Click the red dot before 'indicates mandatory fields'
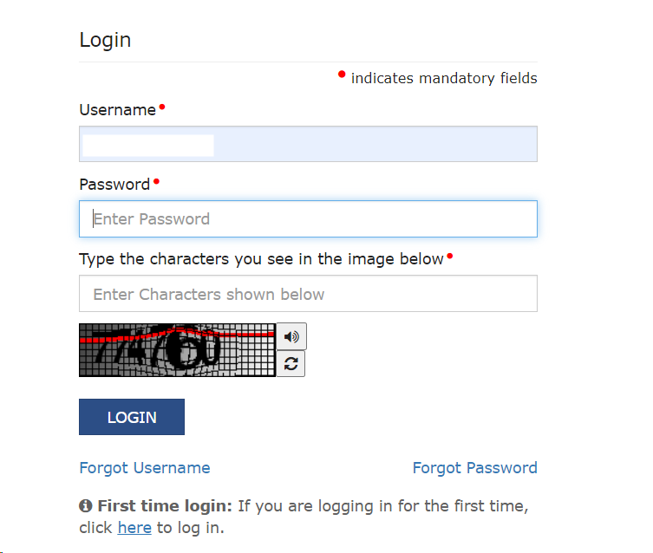653x553 pixels. point(342,74)
